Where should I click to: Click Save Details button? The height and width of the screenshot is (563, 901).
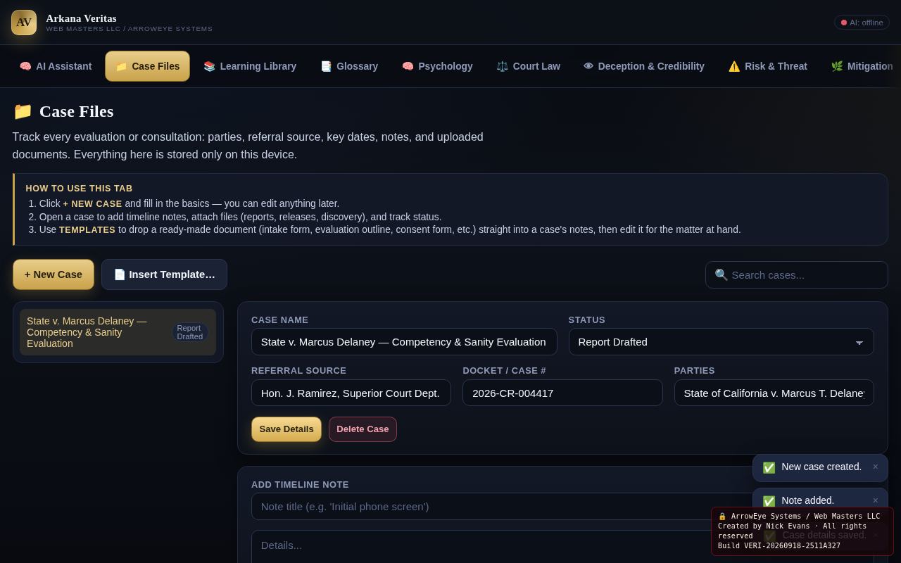click(286, 429)
